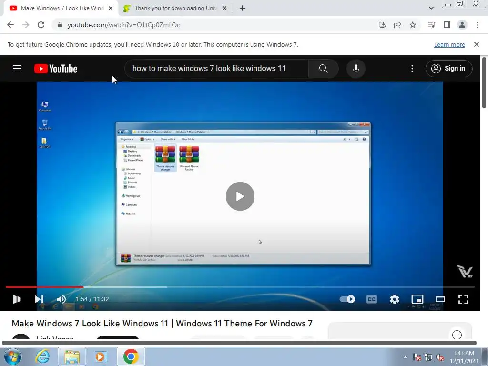Open Chrome media controls icon

[431, 25]
